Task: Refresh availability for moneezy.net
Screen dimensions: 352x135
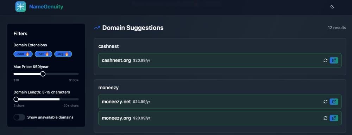Action: [325, 102]
